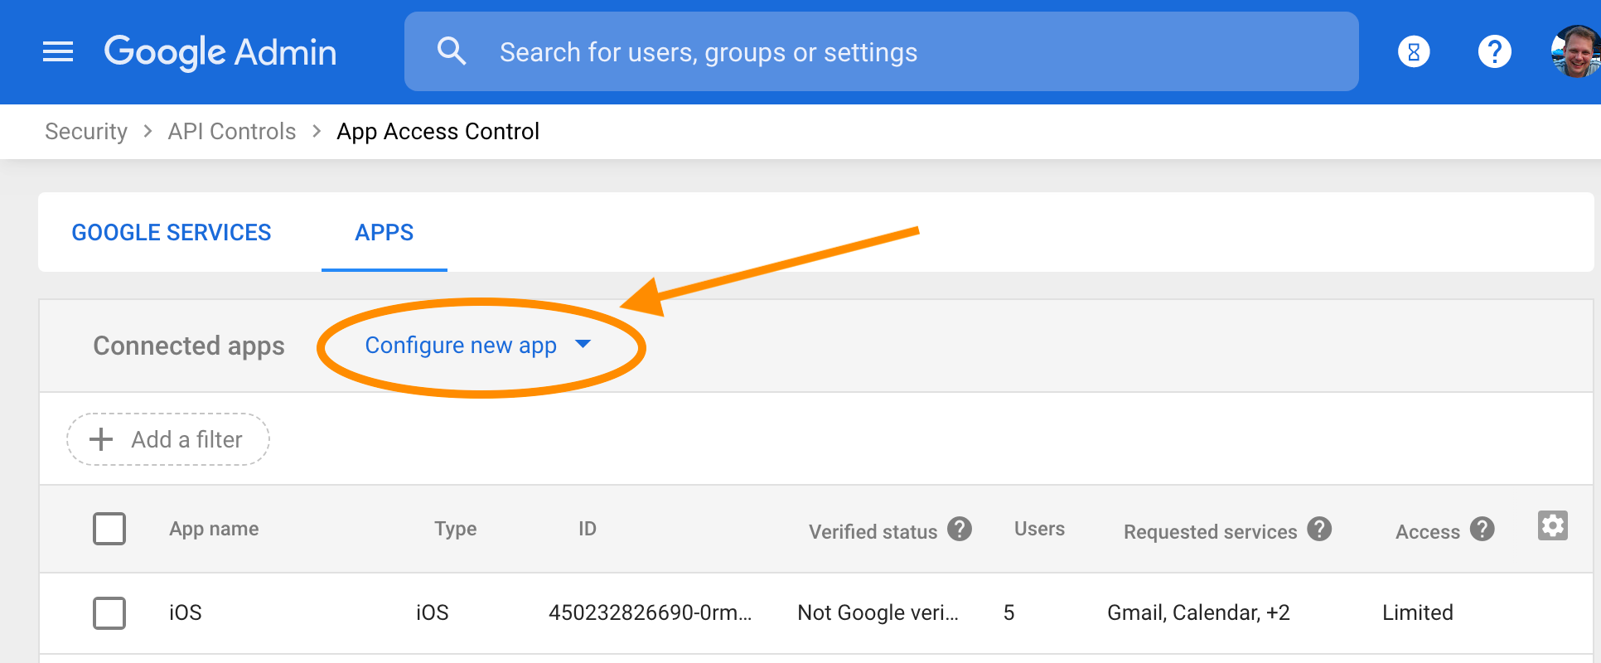This screenshot has width=1601, height=663.
Task: Click App name column header
Action: pos(214,529)
